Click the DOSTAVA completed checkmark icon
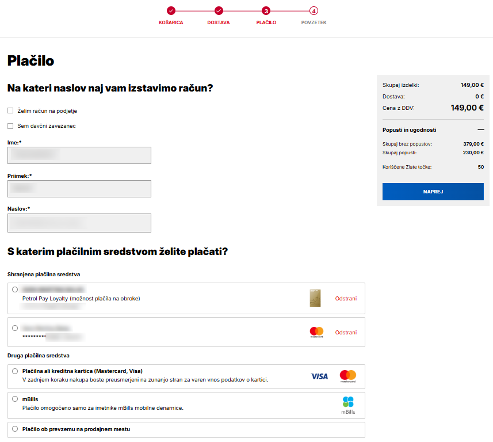The image size is (493, 442). click(x=218, y=11)
